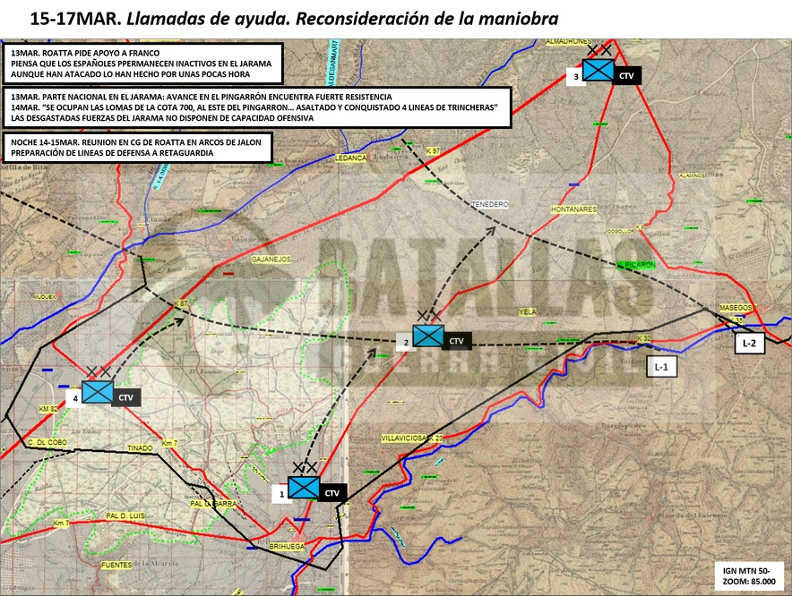Screen dimensions: 792x596
Task: Select the MASEGOSO town label
Action: pos(738,307)
